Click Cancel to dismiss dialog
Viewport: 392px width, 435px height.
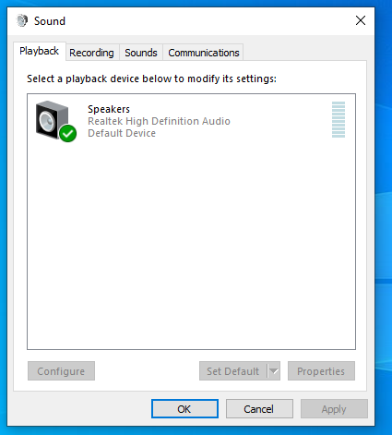pos(259,409)
